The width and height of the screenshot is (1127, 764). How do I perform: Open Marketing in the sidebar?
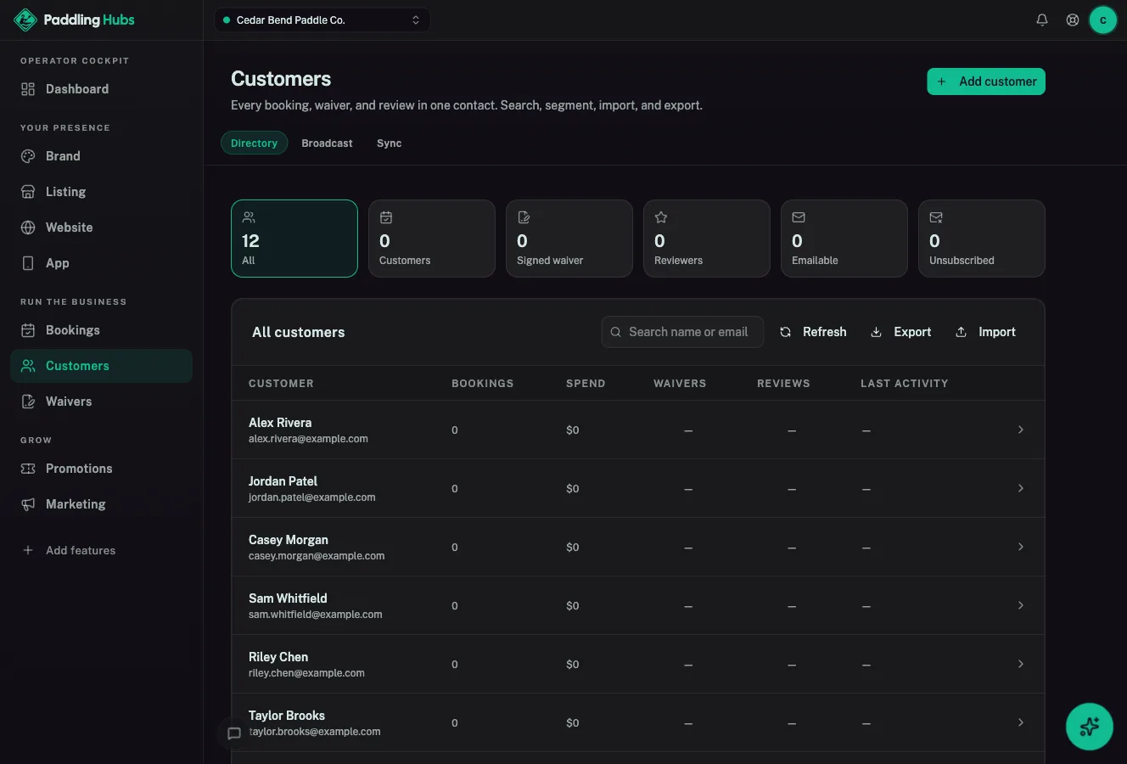point(102,504)
